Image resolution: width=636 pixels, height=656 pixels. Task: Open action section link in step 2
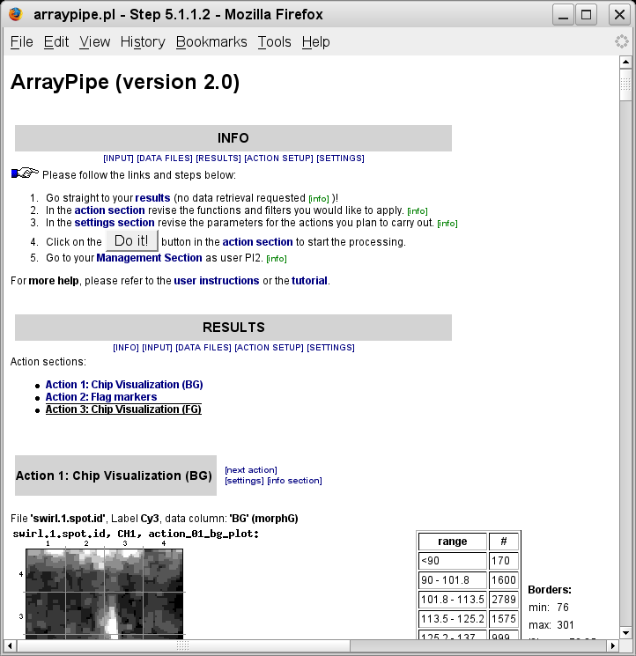tap(109, 210)
